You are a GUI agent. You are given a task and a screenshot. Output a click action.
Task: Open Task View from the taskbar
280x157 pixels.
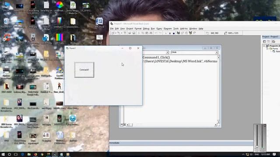16,154
